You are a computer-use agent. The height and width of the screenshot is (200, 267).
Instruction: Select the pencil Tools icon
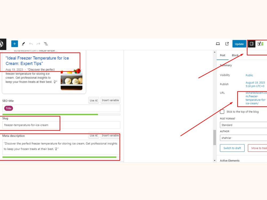coord(23,44)
